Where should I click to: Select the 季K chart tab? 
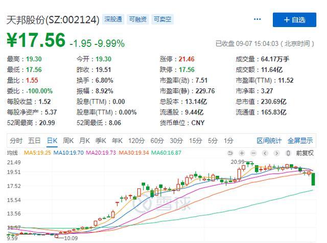(x=101, y=141)
